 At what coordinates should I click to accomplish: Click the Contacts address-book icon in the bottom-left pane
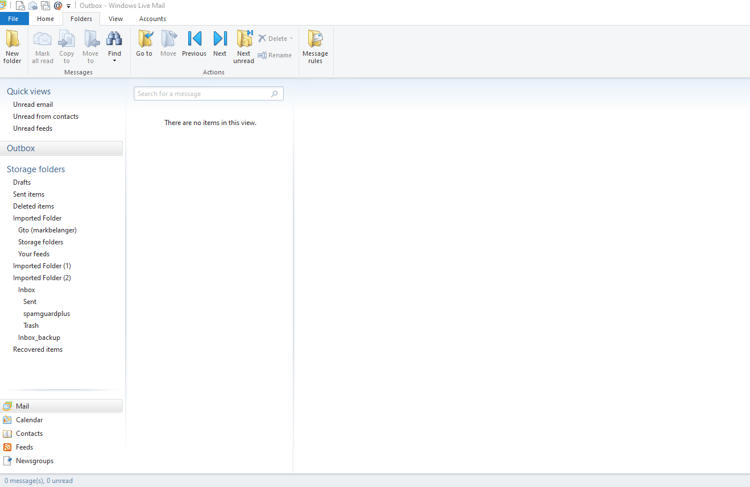pyautogui.click(x=7, y=434)
